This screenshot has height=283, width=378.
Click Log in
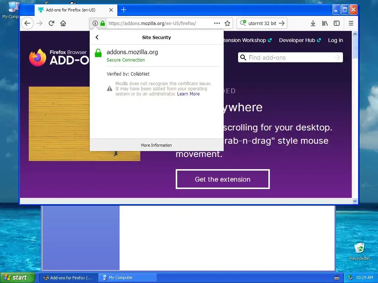pyautogui.click(x=335, y=40)
